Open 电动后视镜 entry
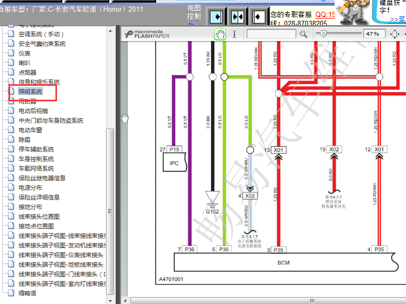406x304 pixels. pos(33,111)
